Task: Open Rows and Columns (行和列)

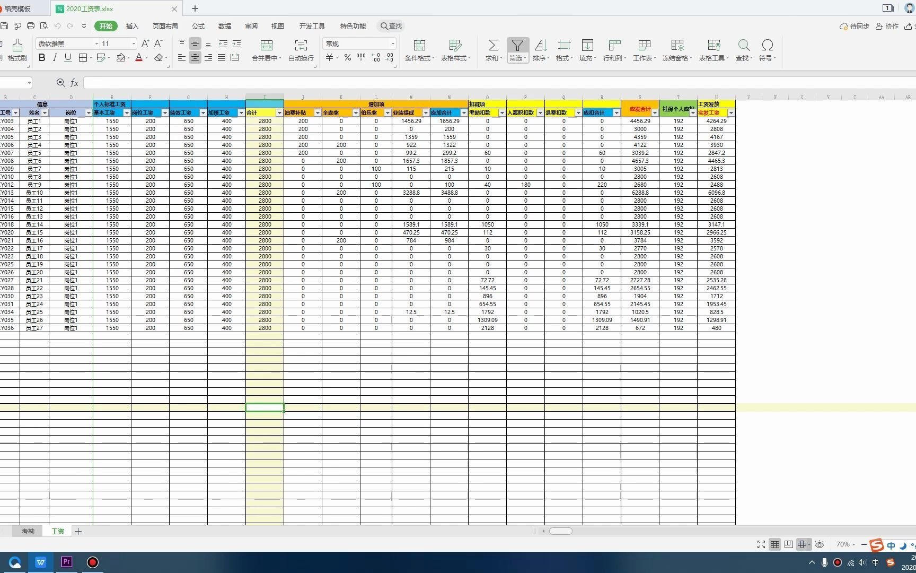Action: (x=615, y=50)
